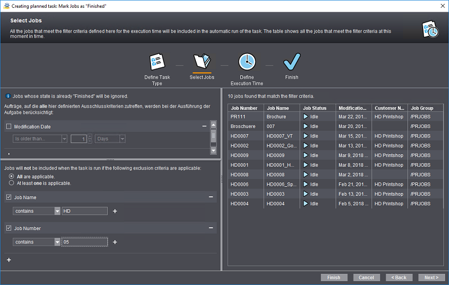Open the Job Name 'contains' dropdown
Image resolution: width=449 pixels, height=285 pixels.
[x=57, y=211]
